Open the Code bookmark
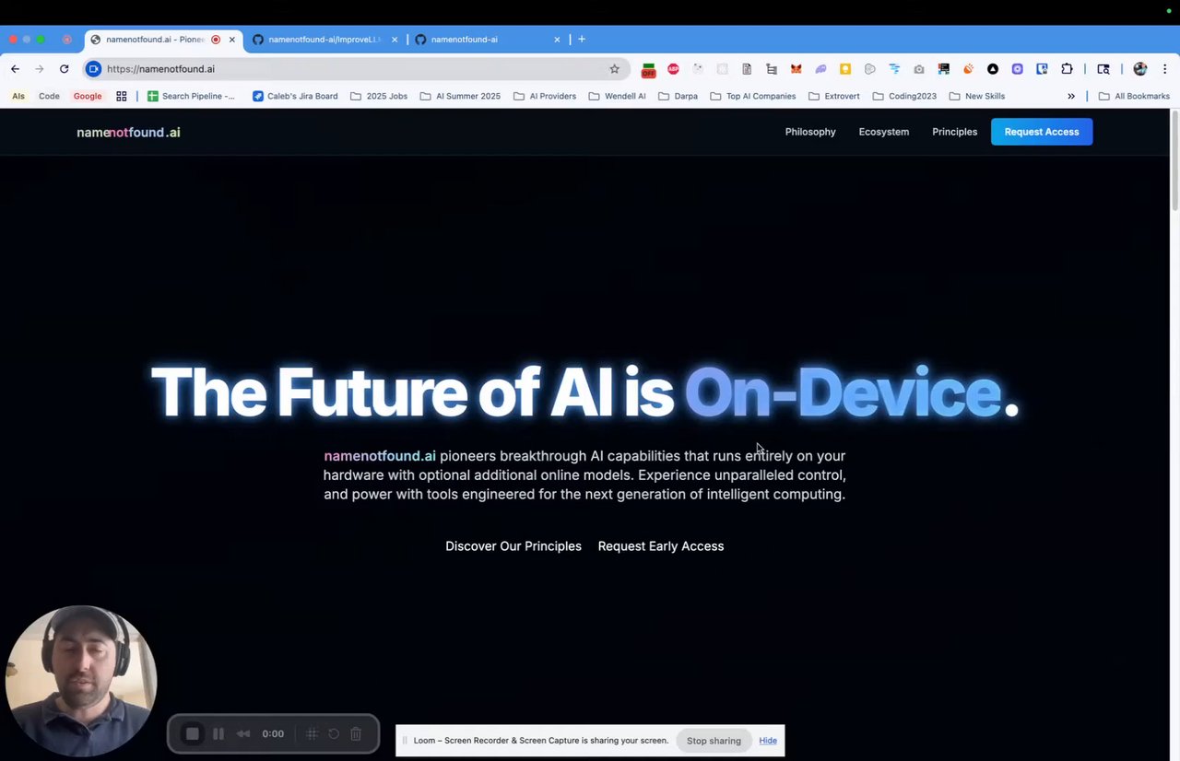Screen dimensions: 1180x761 (49, 96)
